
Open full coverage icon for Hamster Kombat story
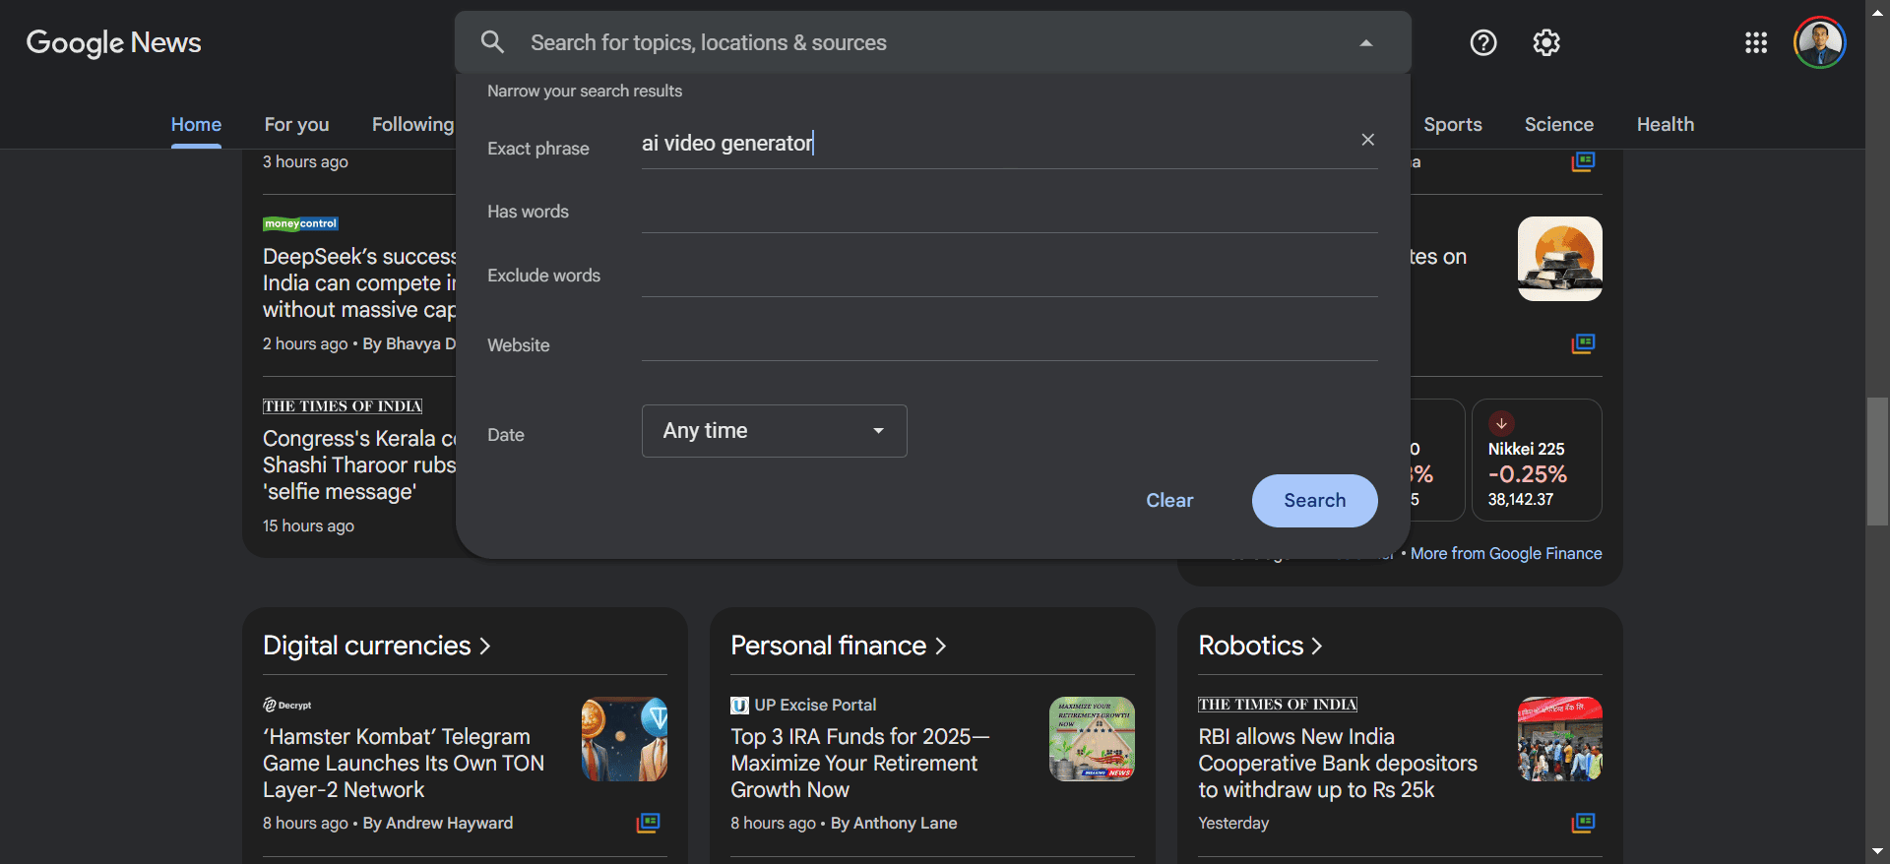648,823
